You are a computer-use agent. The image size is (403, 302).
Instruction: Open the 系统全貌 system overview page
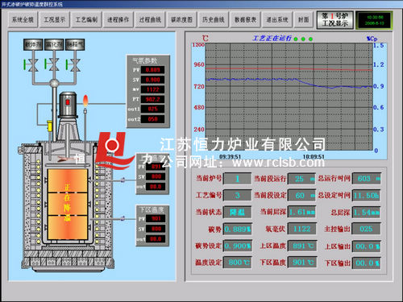[23, 19]
